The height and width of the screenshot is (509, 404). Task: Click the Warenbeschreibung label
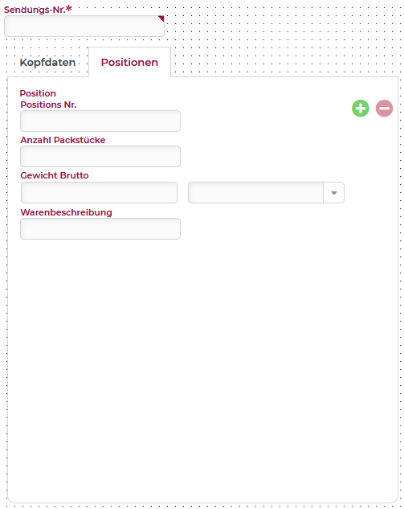[66, 212]
